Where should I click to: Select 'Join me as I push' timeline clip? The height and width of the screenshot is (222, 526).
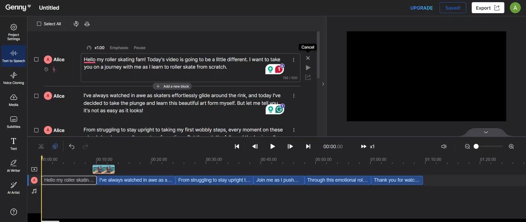pos(279,180)
